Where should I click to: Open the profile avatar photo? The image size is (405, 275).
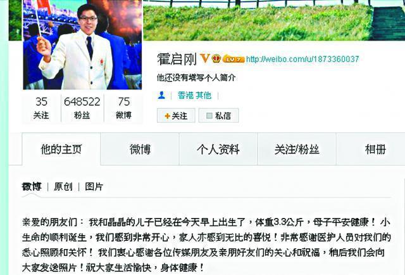pos(82,44)
